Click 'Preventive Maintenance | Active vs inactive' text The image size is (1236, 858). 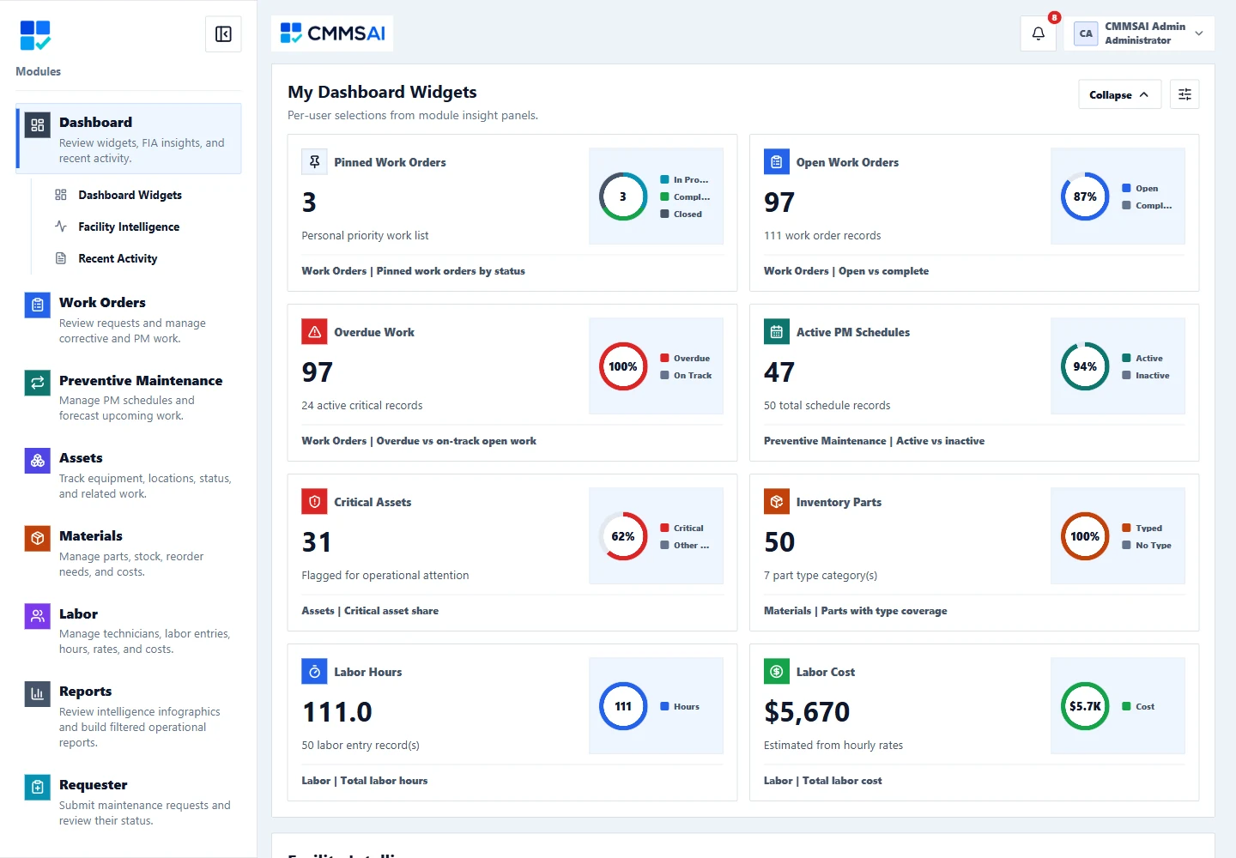pyautogui.click(x=874, y=441)
